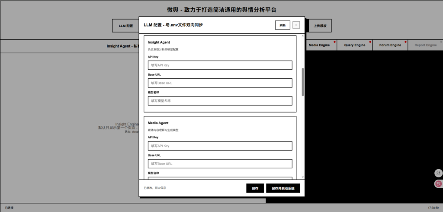Click the scrollbar down arrow in dialog

(x=302, y=177)
